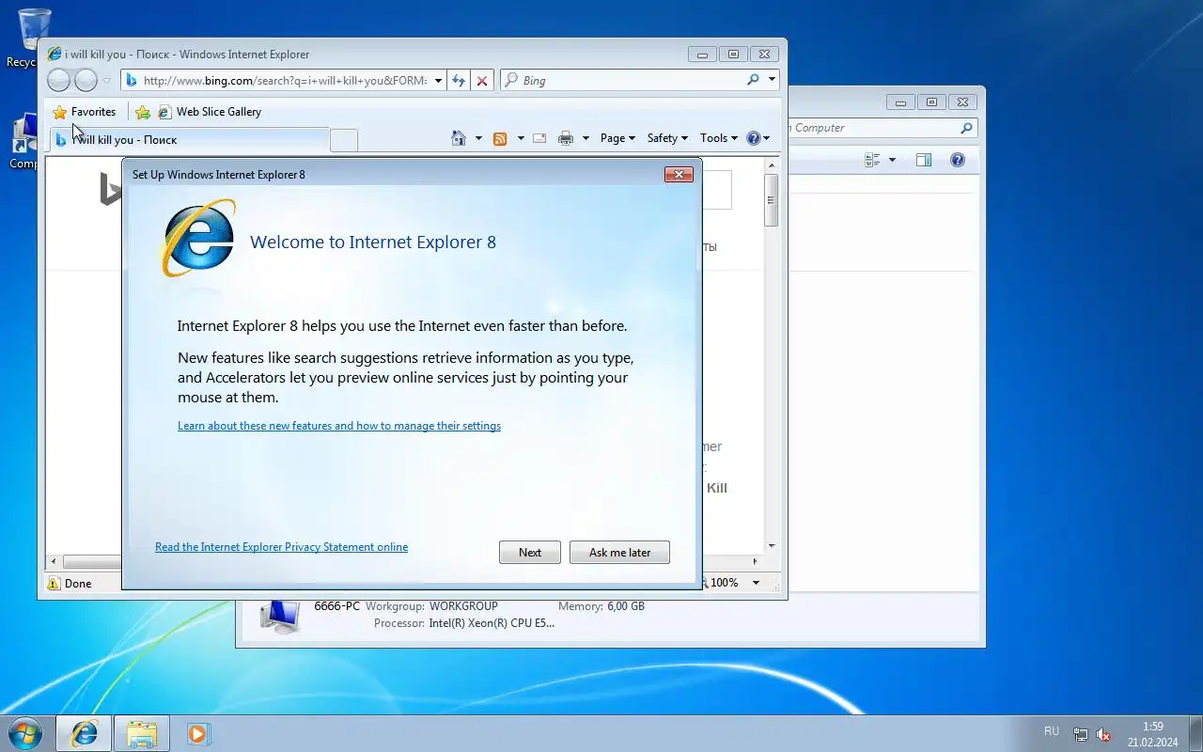Click the Print icon in command bar
The width and height of the screenshot is (1203, 752).
coord(566,138)
